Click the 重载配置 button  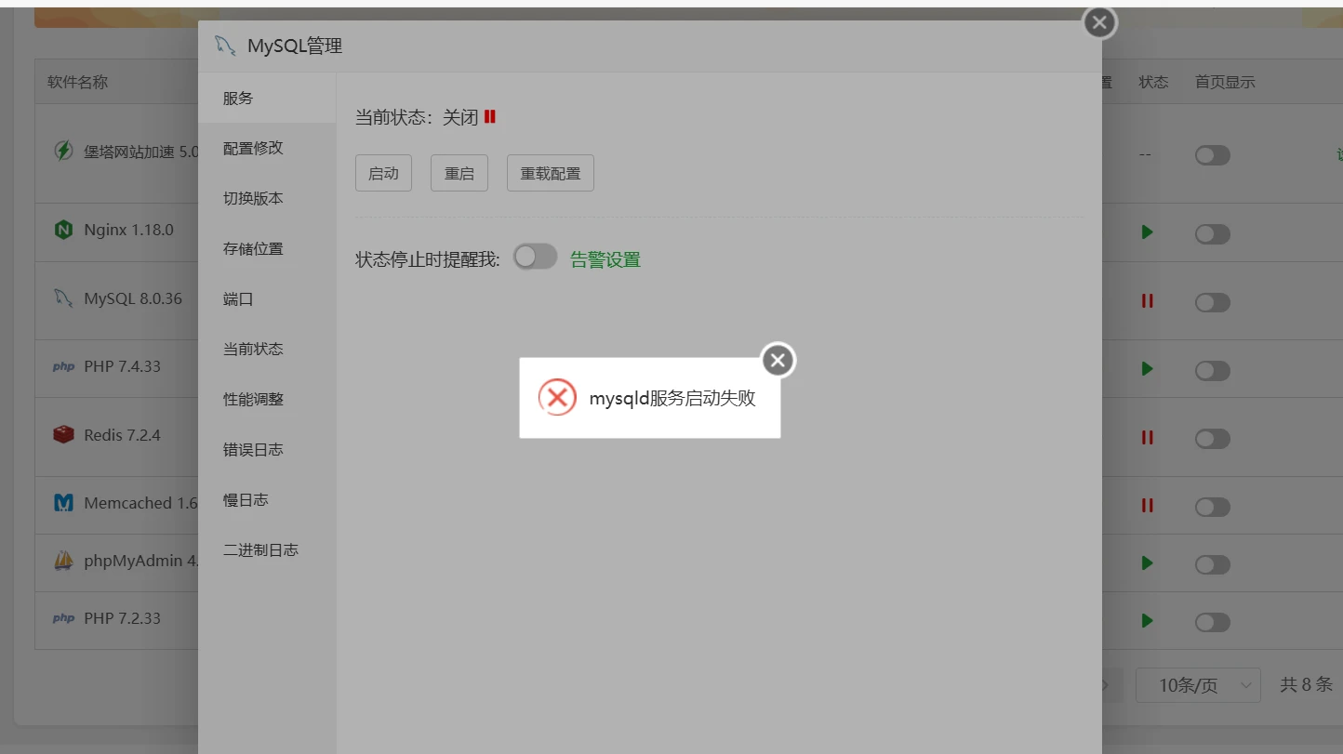coord(550,174)
